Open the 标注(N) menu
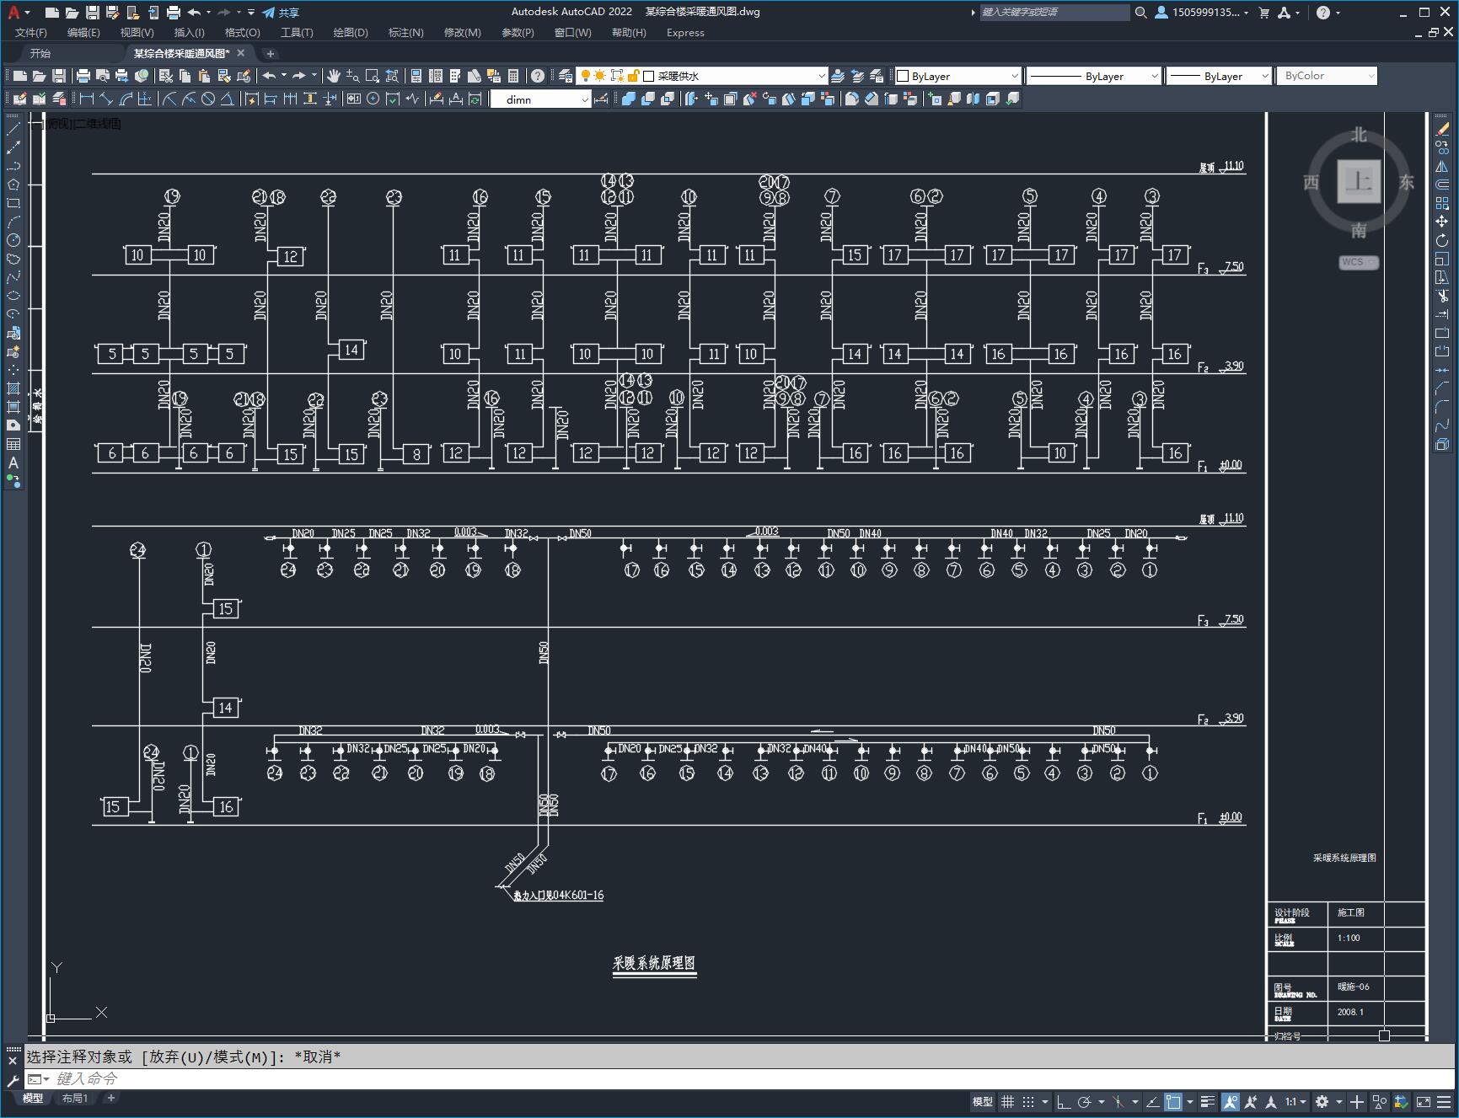The image size is (1459, 1118). coord(405,33)
